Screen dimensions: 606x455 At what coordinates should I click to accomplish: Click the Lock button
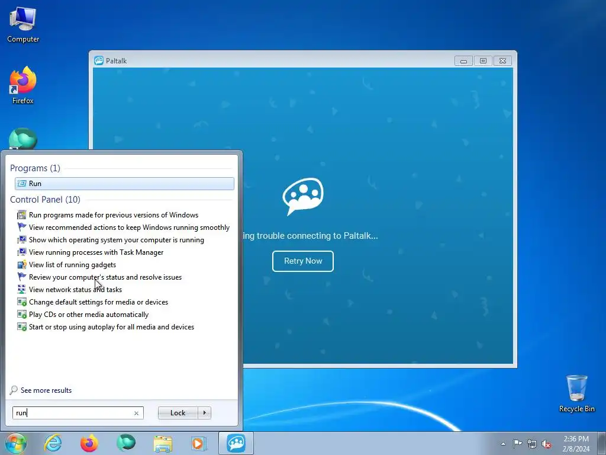(178, 413)
